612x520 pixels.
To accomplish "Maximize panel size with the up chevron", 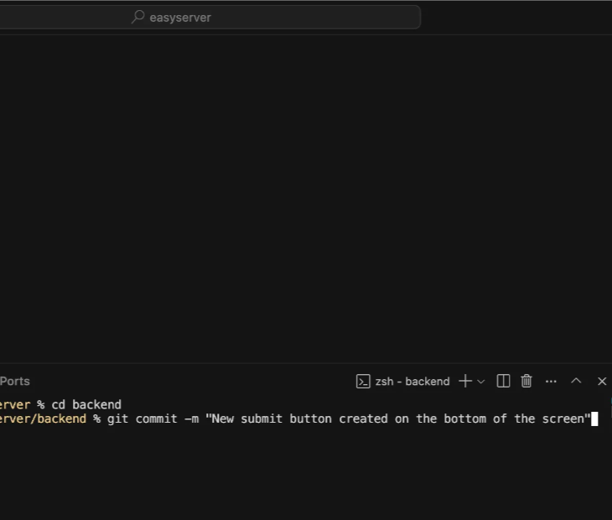I will tap(576, 381).
